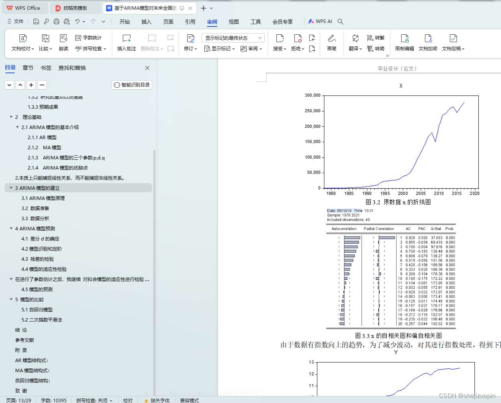Open the 显示标记的最终状态 combo box

[233, 38]
